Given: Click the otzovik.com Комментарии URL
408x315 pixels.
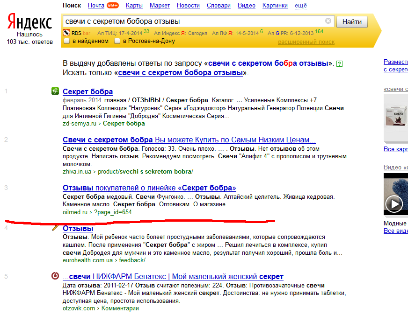Looking at the screenshot, I should pos(101,308).
